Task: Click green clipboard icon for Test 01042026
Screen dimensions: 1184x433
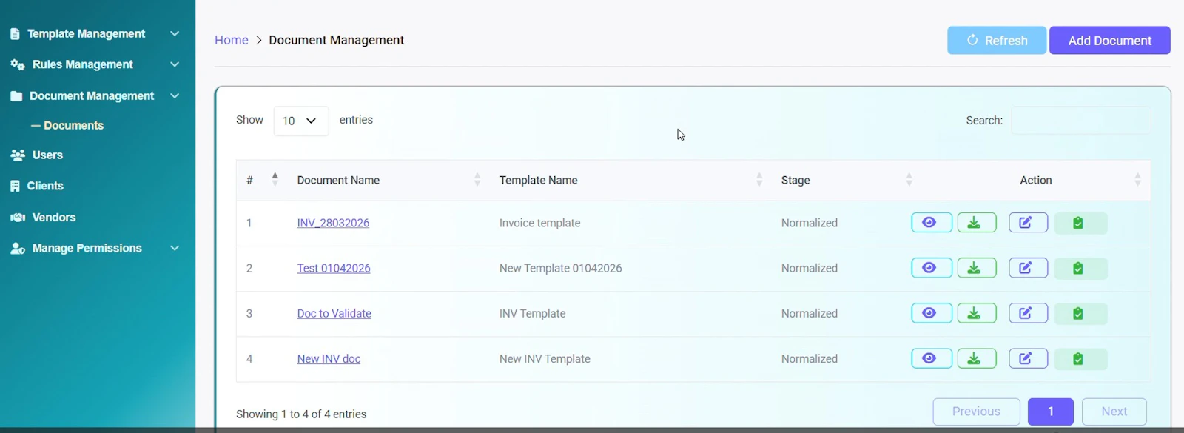Action: click(x=1079, y=268)
